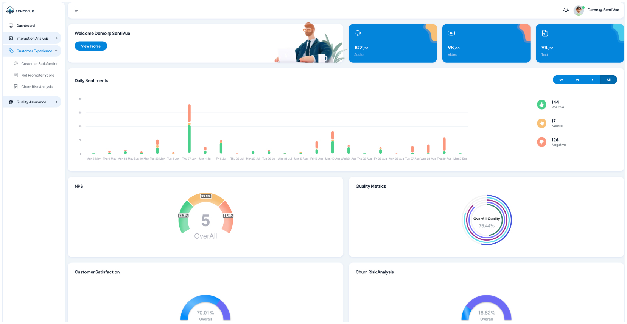Open the user avatar menu
The image size is (627, 324).
tap(579, 10)
